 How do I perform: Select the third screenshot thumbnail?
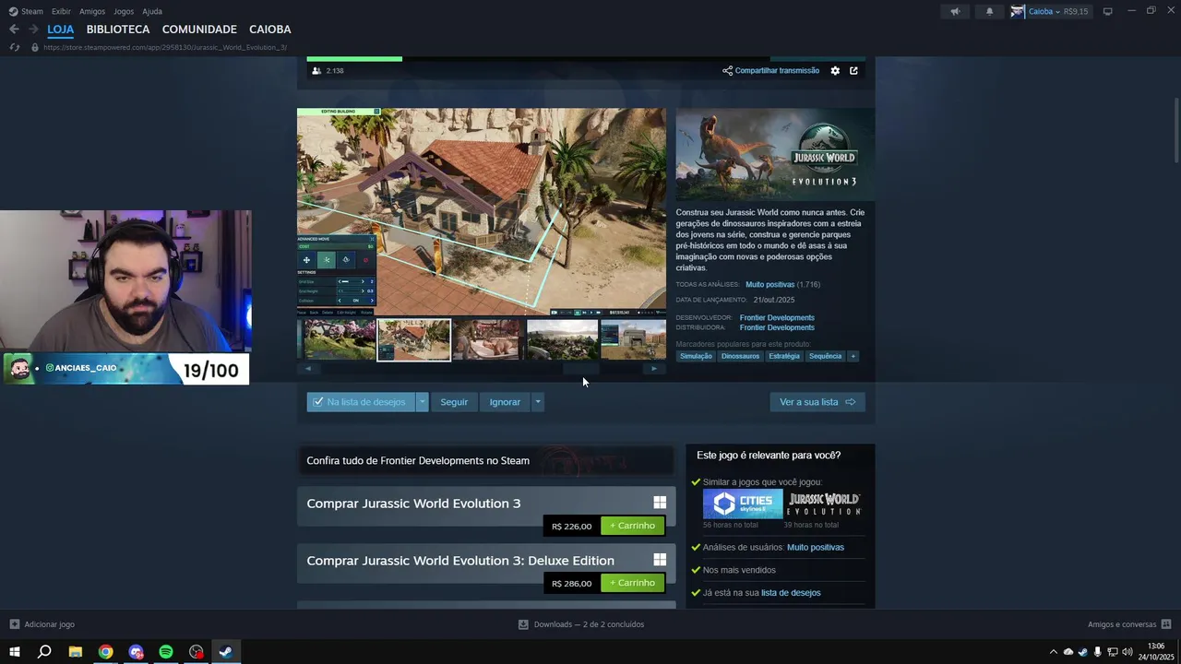coord(488,339)
